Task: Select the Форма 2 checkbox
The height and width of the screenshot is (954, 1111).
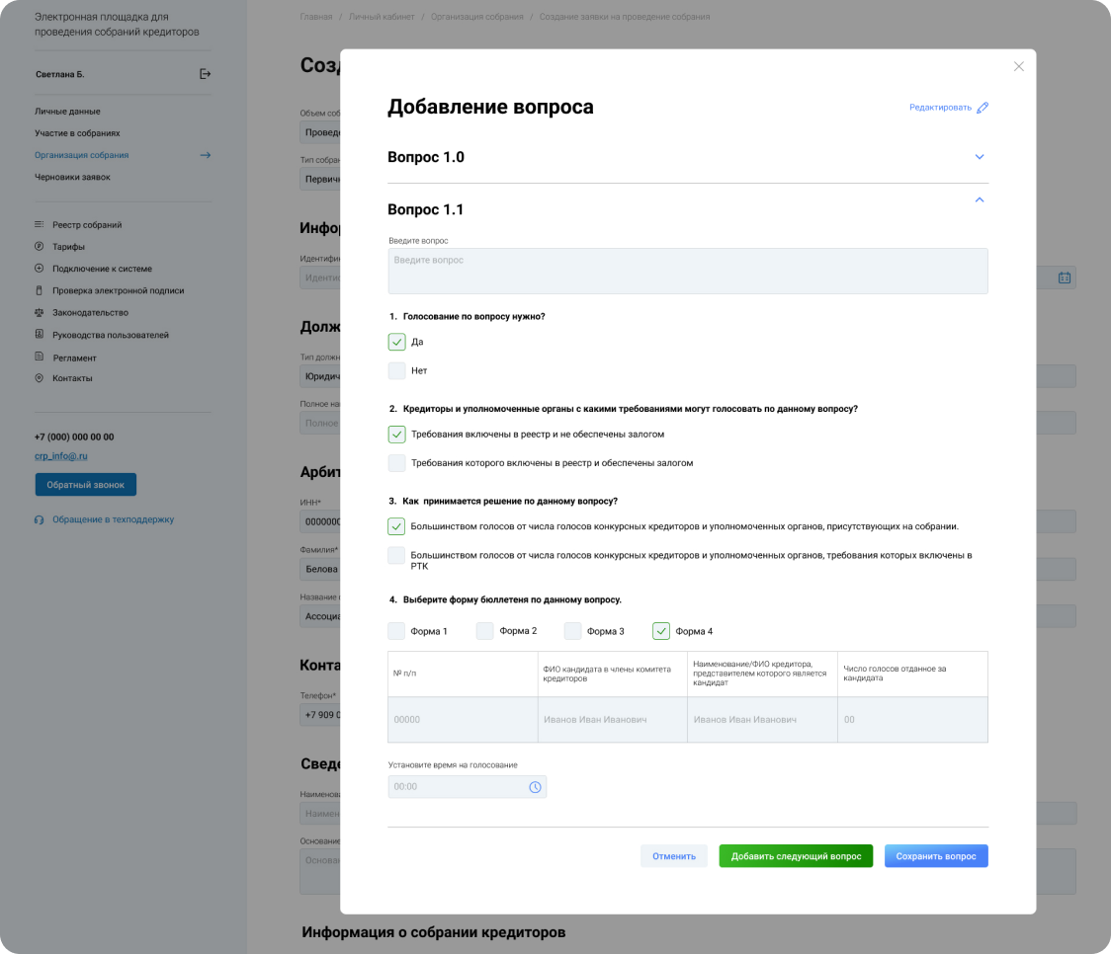Action: [485, 631]
